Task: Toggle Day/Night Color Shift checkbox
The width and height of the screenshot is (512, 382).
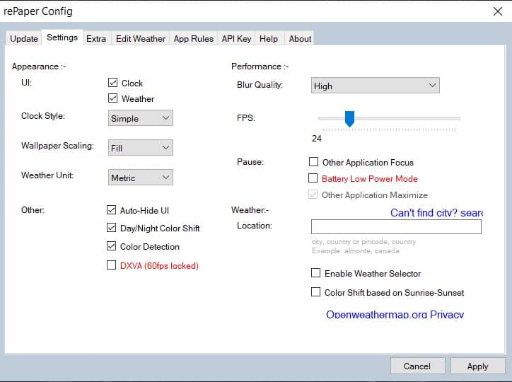Action: pyautogui.click(x=111, y=228)
